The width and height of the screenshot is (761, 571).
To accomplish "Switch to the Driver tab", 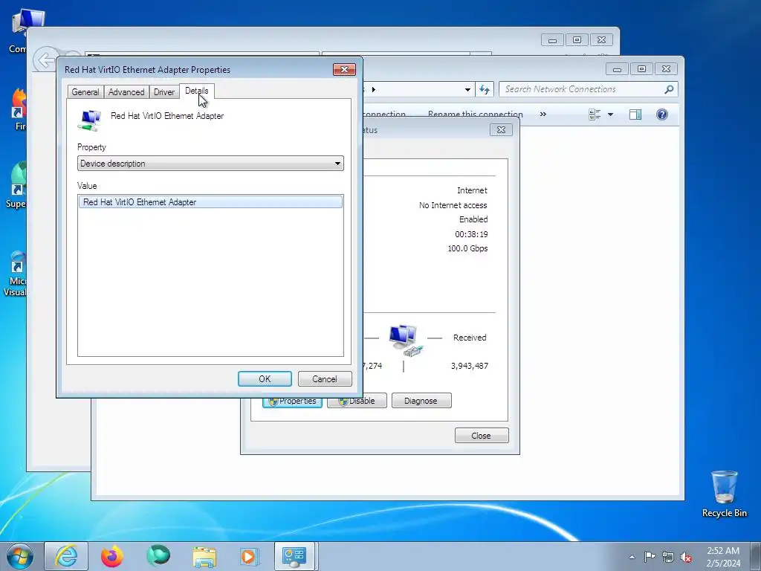I will 164,91.
